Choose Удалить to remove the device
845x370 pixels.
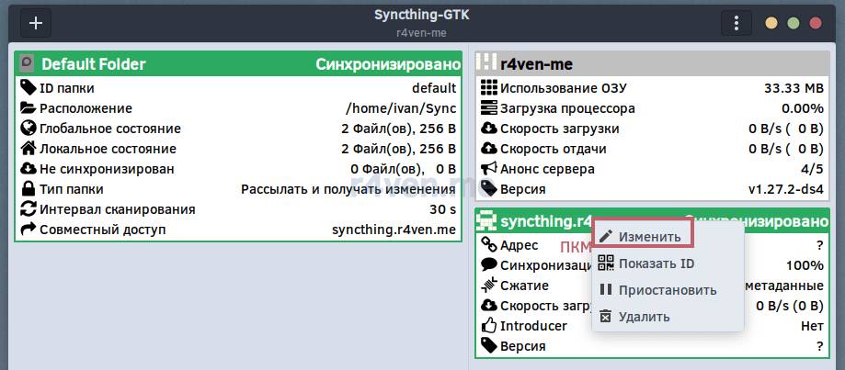[644, 317]
